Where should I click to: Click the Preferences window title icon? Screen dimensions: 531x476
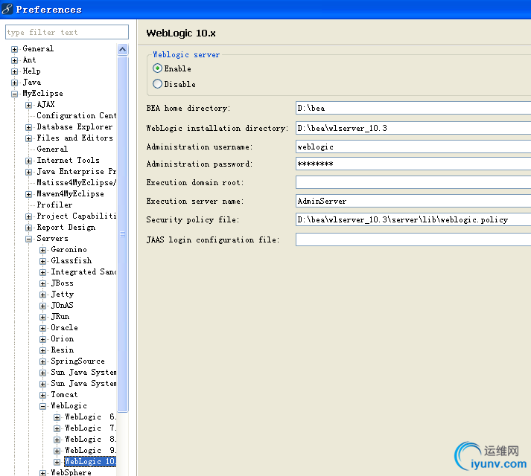(x=7, y=9)
